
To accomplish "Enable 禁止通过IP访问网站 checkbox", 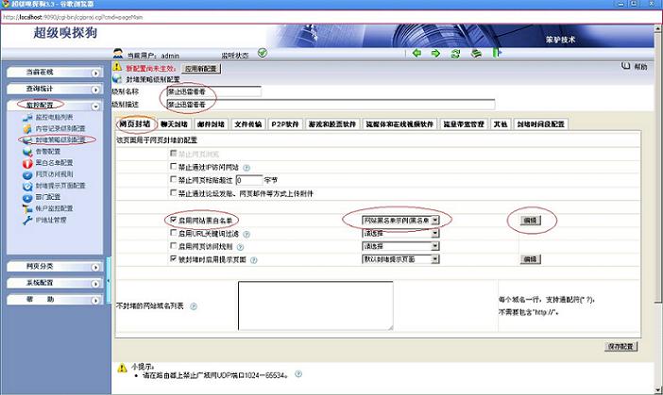I will [x=173, y=166].
